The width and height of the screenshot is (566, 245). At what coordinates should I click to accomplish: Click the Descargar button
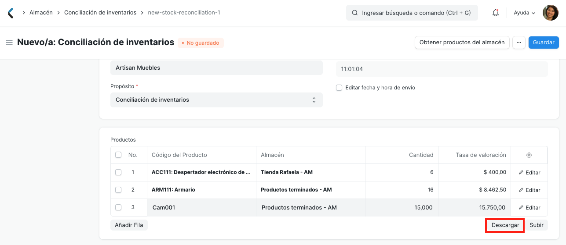coord(505,225)
